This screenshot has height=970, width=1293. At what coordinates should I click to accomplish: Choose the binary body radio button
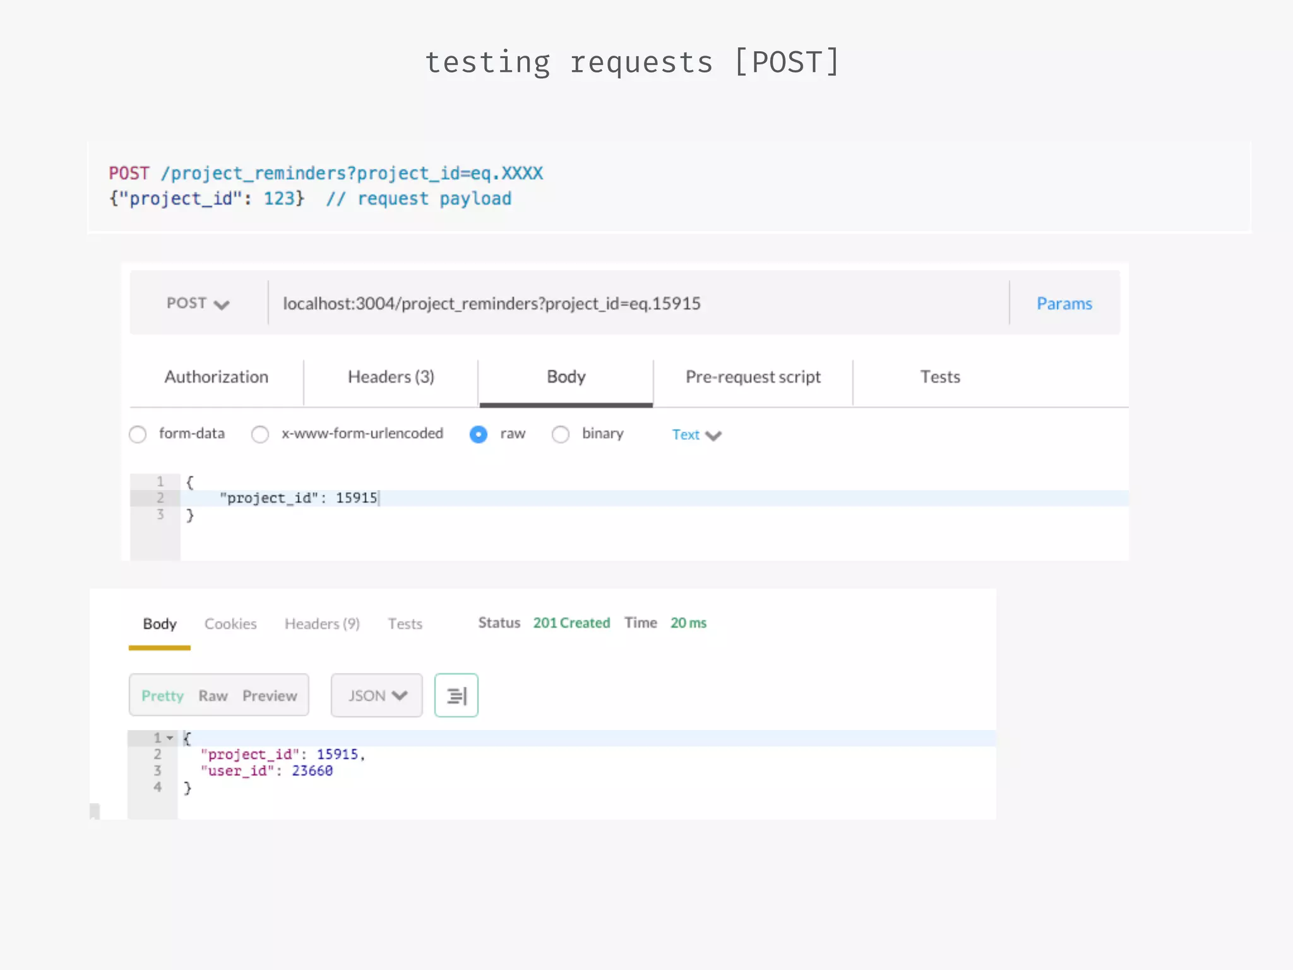561,434
